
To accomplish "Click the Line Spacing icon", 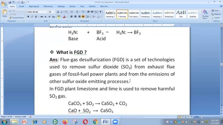I will coord(87,17).
